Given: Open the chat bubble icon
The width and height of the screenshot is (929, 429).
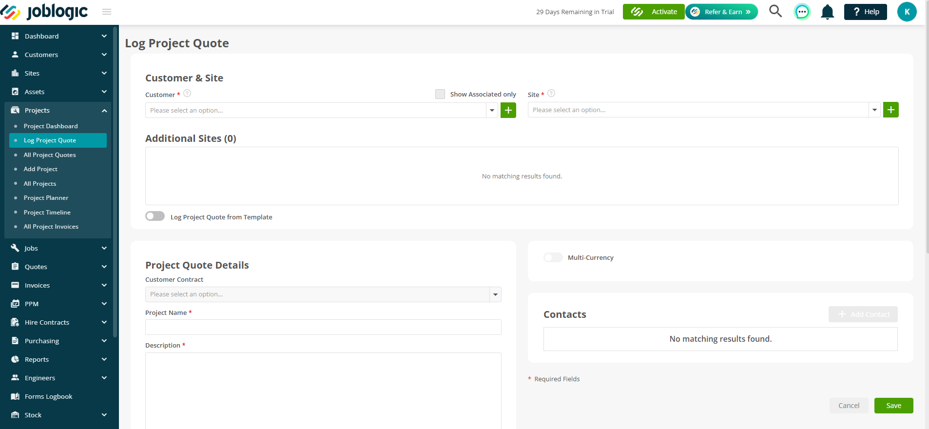Looking at the screenshot, I should pyautogui.click(x=802, y=12).
